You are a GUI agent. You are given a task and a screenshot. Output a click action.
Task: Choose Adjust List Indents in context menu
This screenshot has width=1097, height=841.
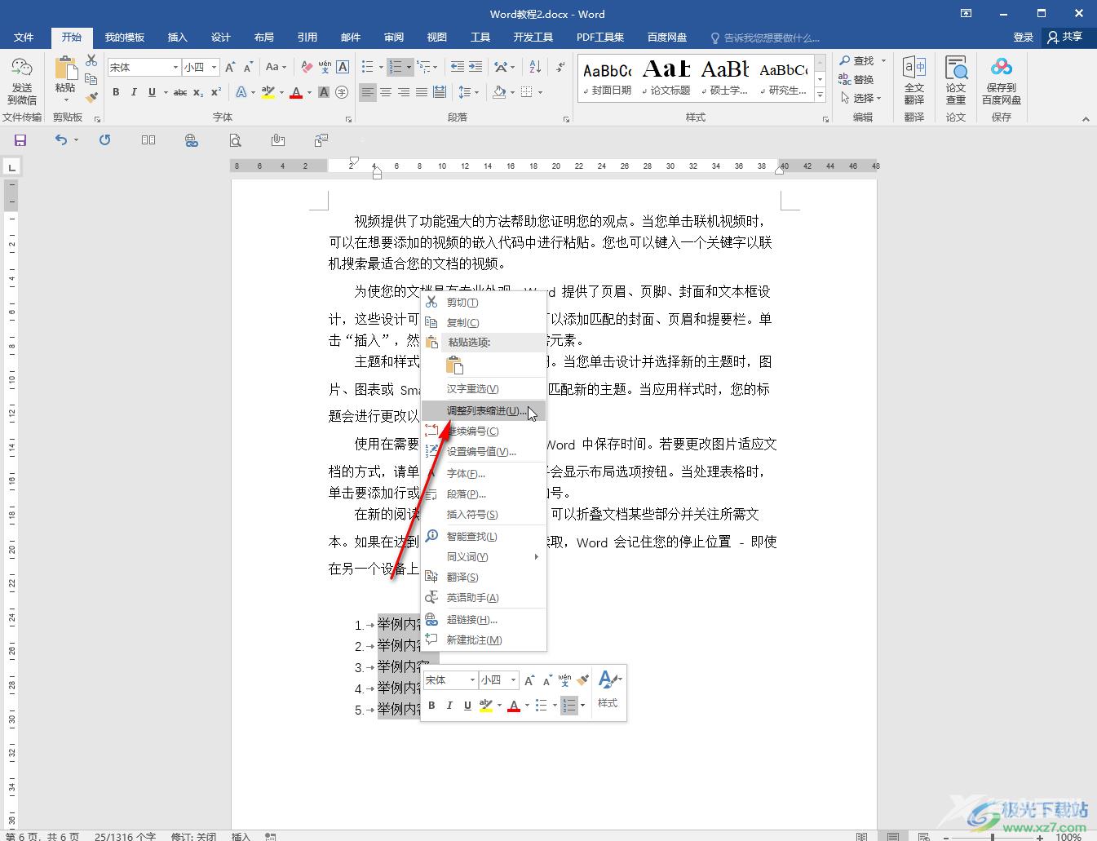[x=484, y=410]
